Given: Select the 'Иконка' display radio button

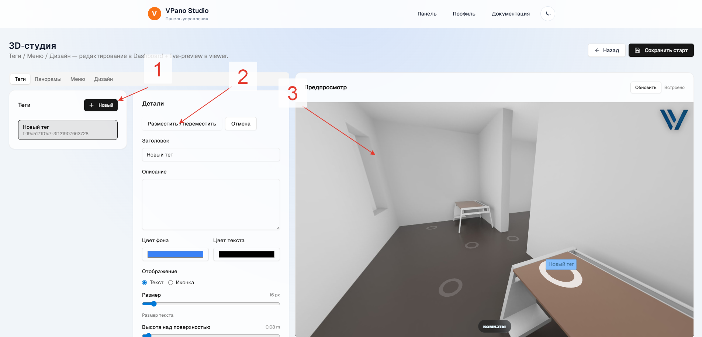Looking at the screenshot, I should point(171,283).
